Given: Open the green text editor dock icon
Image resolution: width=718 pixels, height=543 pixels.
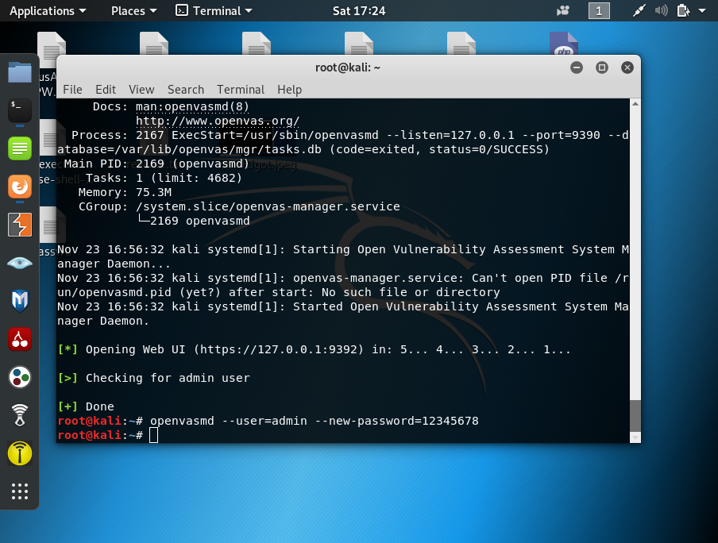Looking at the screenshot, I should click(20, 148).
